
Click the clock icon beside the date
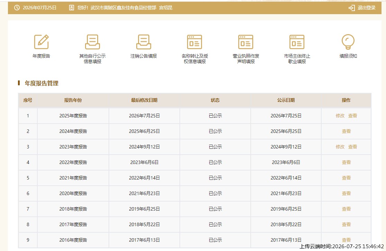17,8
